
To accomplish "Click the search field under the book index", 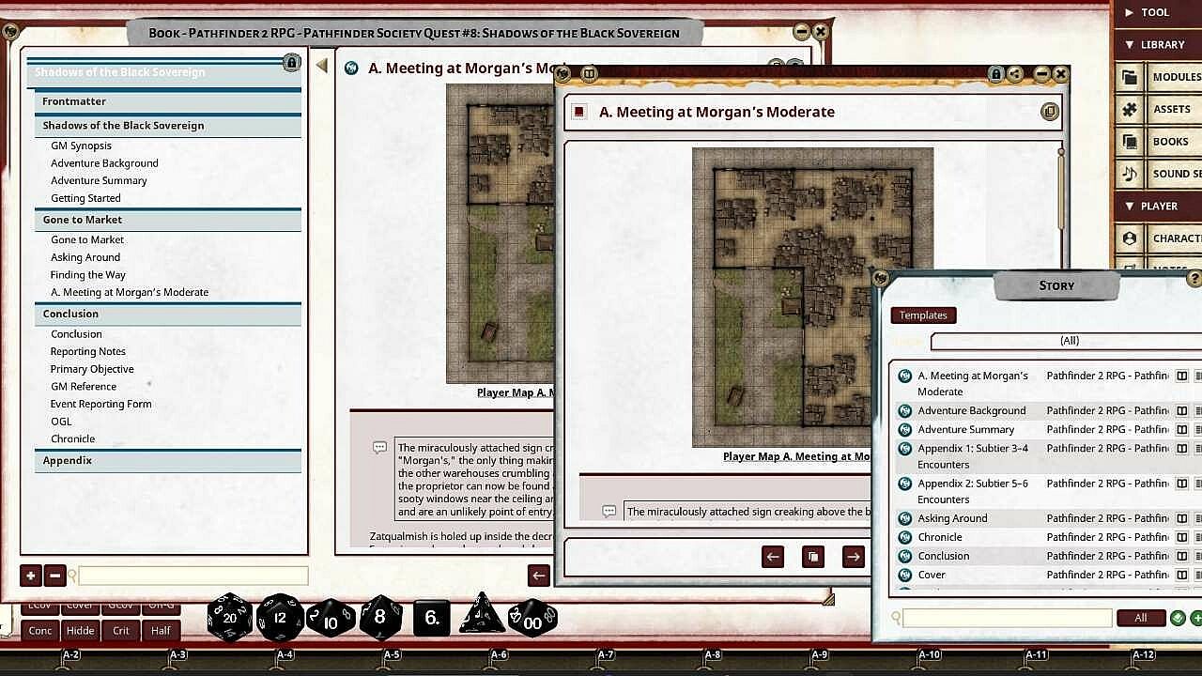I will [193, 576].
